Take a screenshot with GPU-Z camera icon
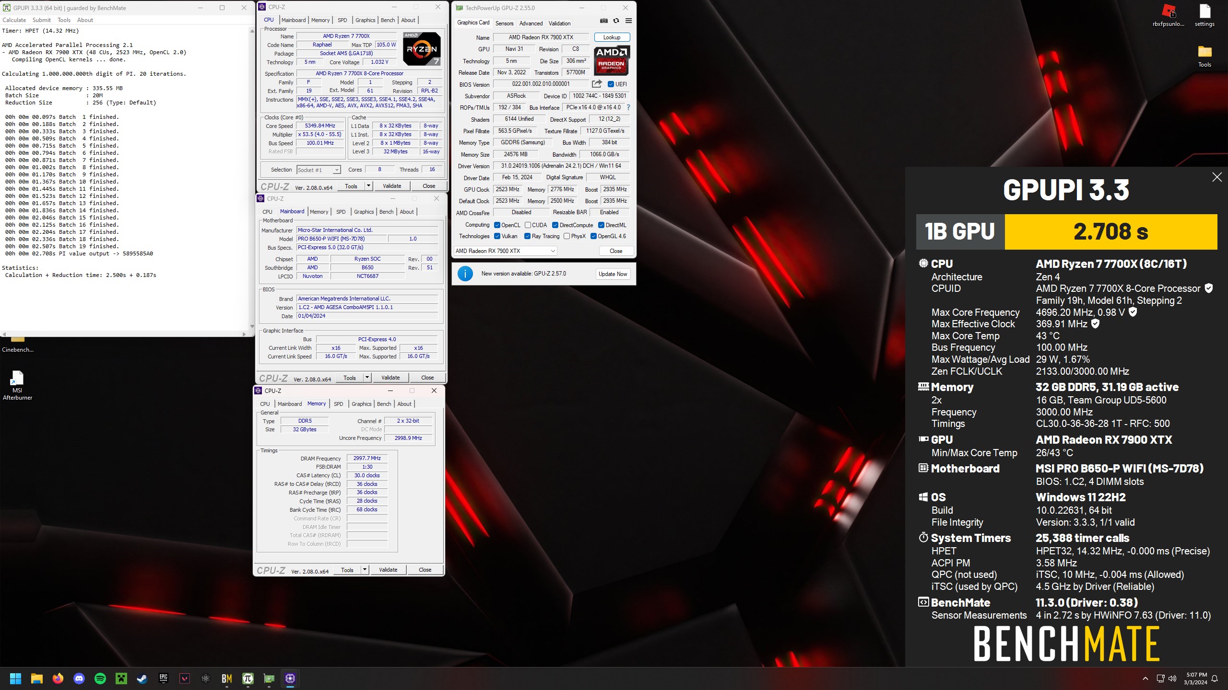Viewport: 1228px width, 690px height. (603, 21)
